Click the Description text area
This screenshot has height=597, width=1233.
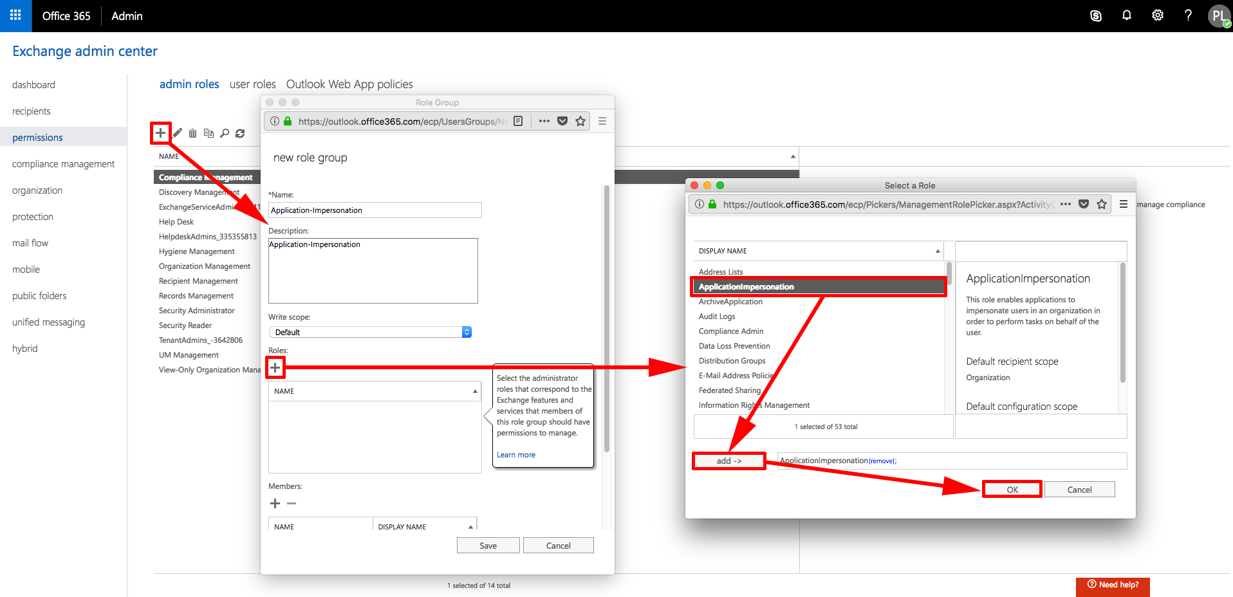(x=373, y=271)
